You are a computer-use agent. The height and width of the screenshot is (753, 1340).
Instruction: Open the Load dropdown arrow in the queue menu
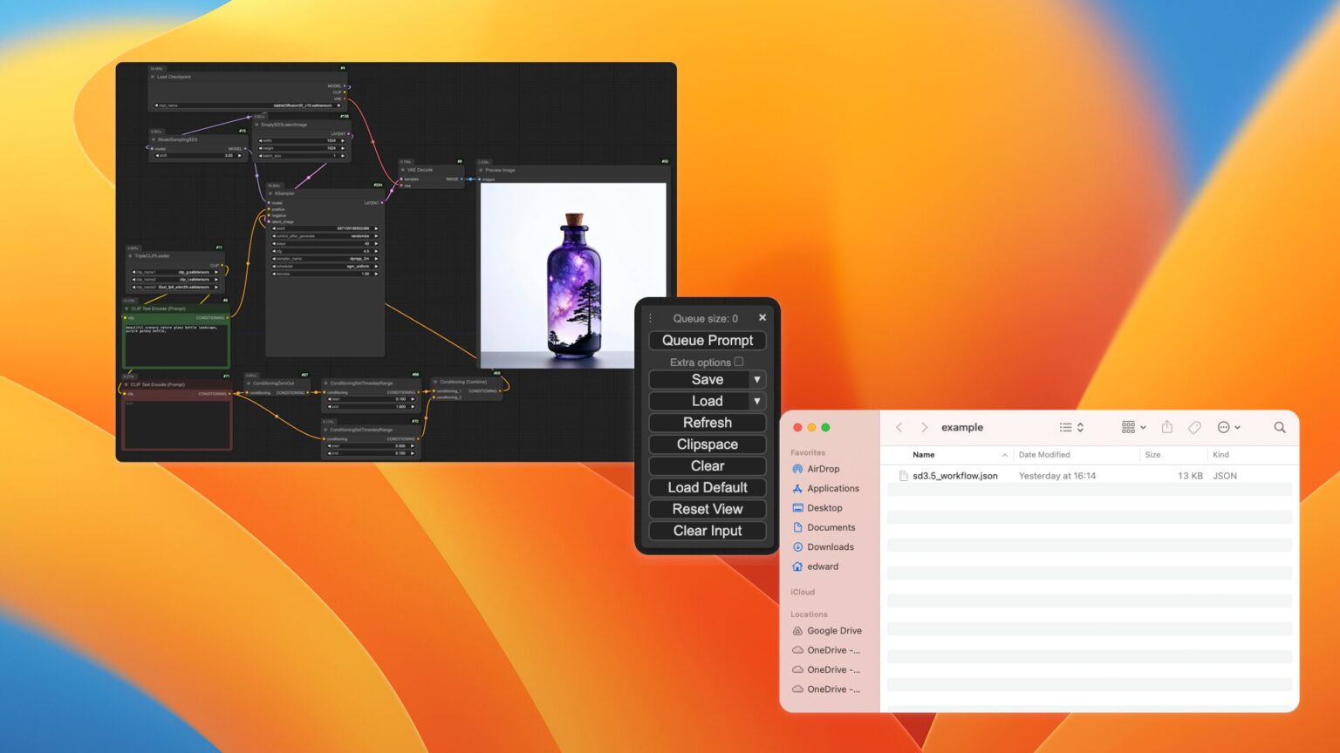coord(755,401)
